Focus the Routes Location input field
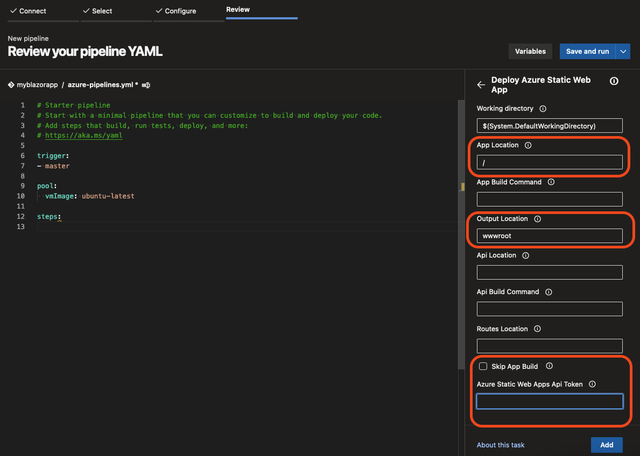The height and width of the screenshot is (456, 640). [550, 346]
